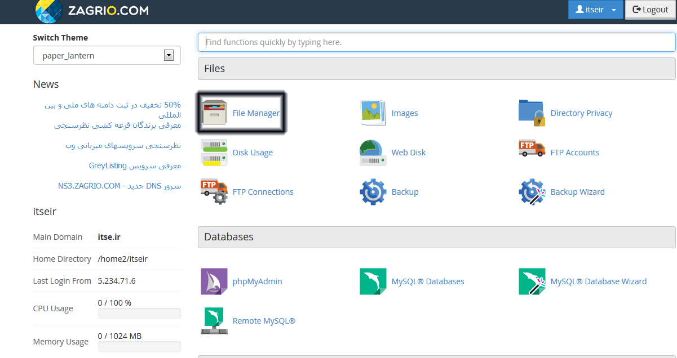Collapse the Files section header
Viewport: 677px width, 358px height.
(437, 69)
